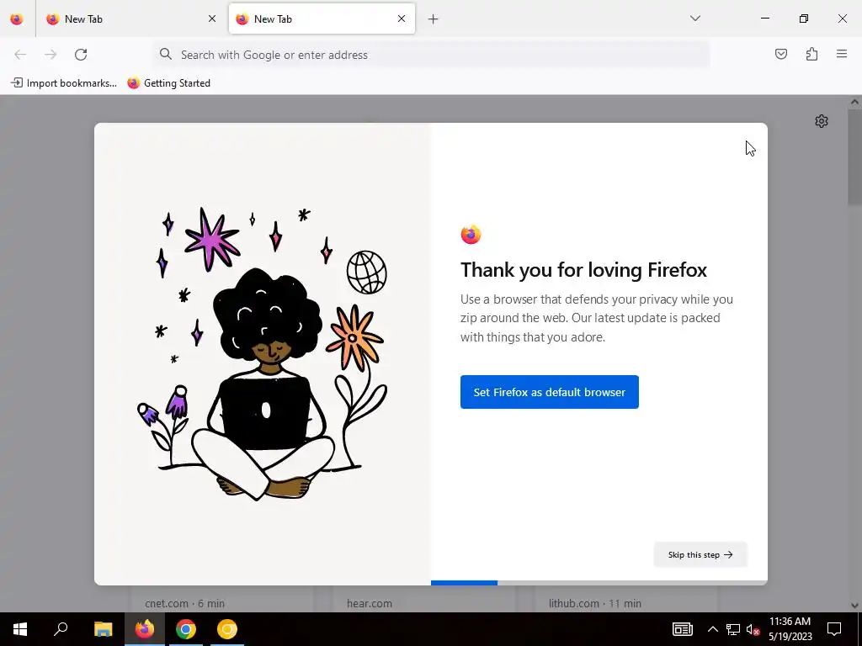Viewport: 862px width, 646px height.
Task: Open the notification center icon
Action: point(834,629)
